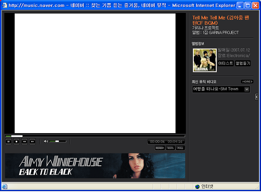
Task: Click the MORE link for music videos
Action: (247, 82)
